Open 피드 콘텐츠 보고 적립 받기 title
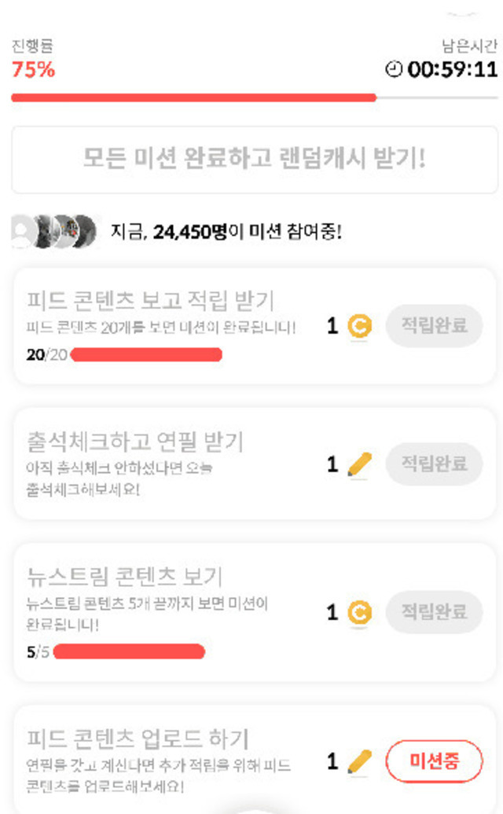 (150, 300)
